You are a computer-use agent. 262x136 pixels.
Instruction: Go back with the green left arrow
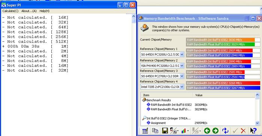(x=207, y=131)
